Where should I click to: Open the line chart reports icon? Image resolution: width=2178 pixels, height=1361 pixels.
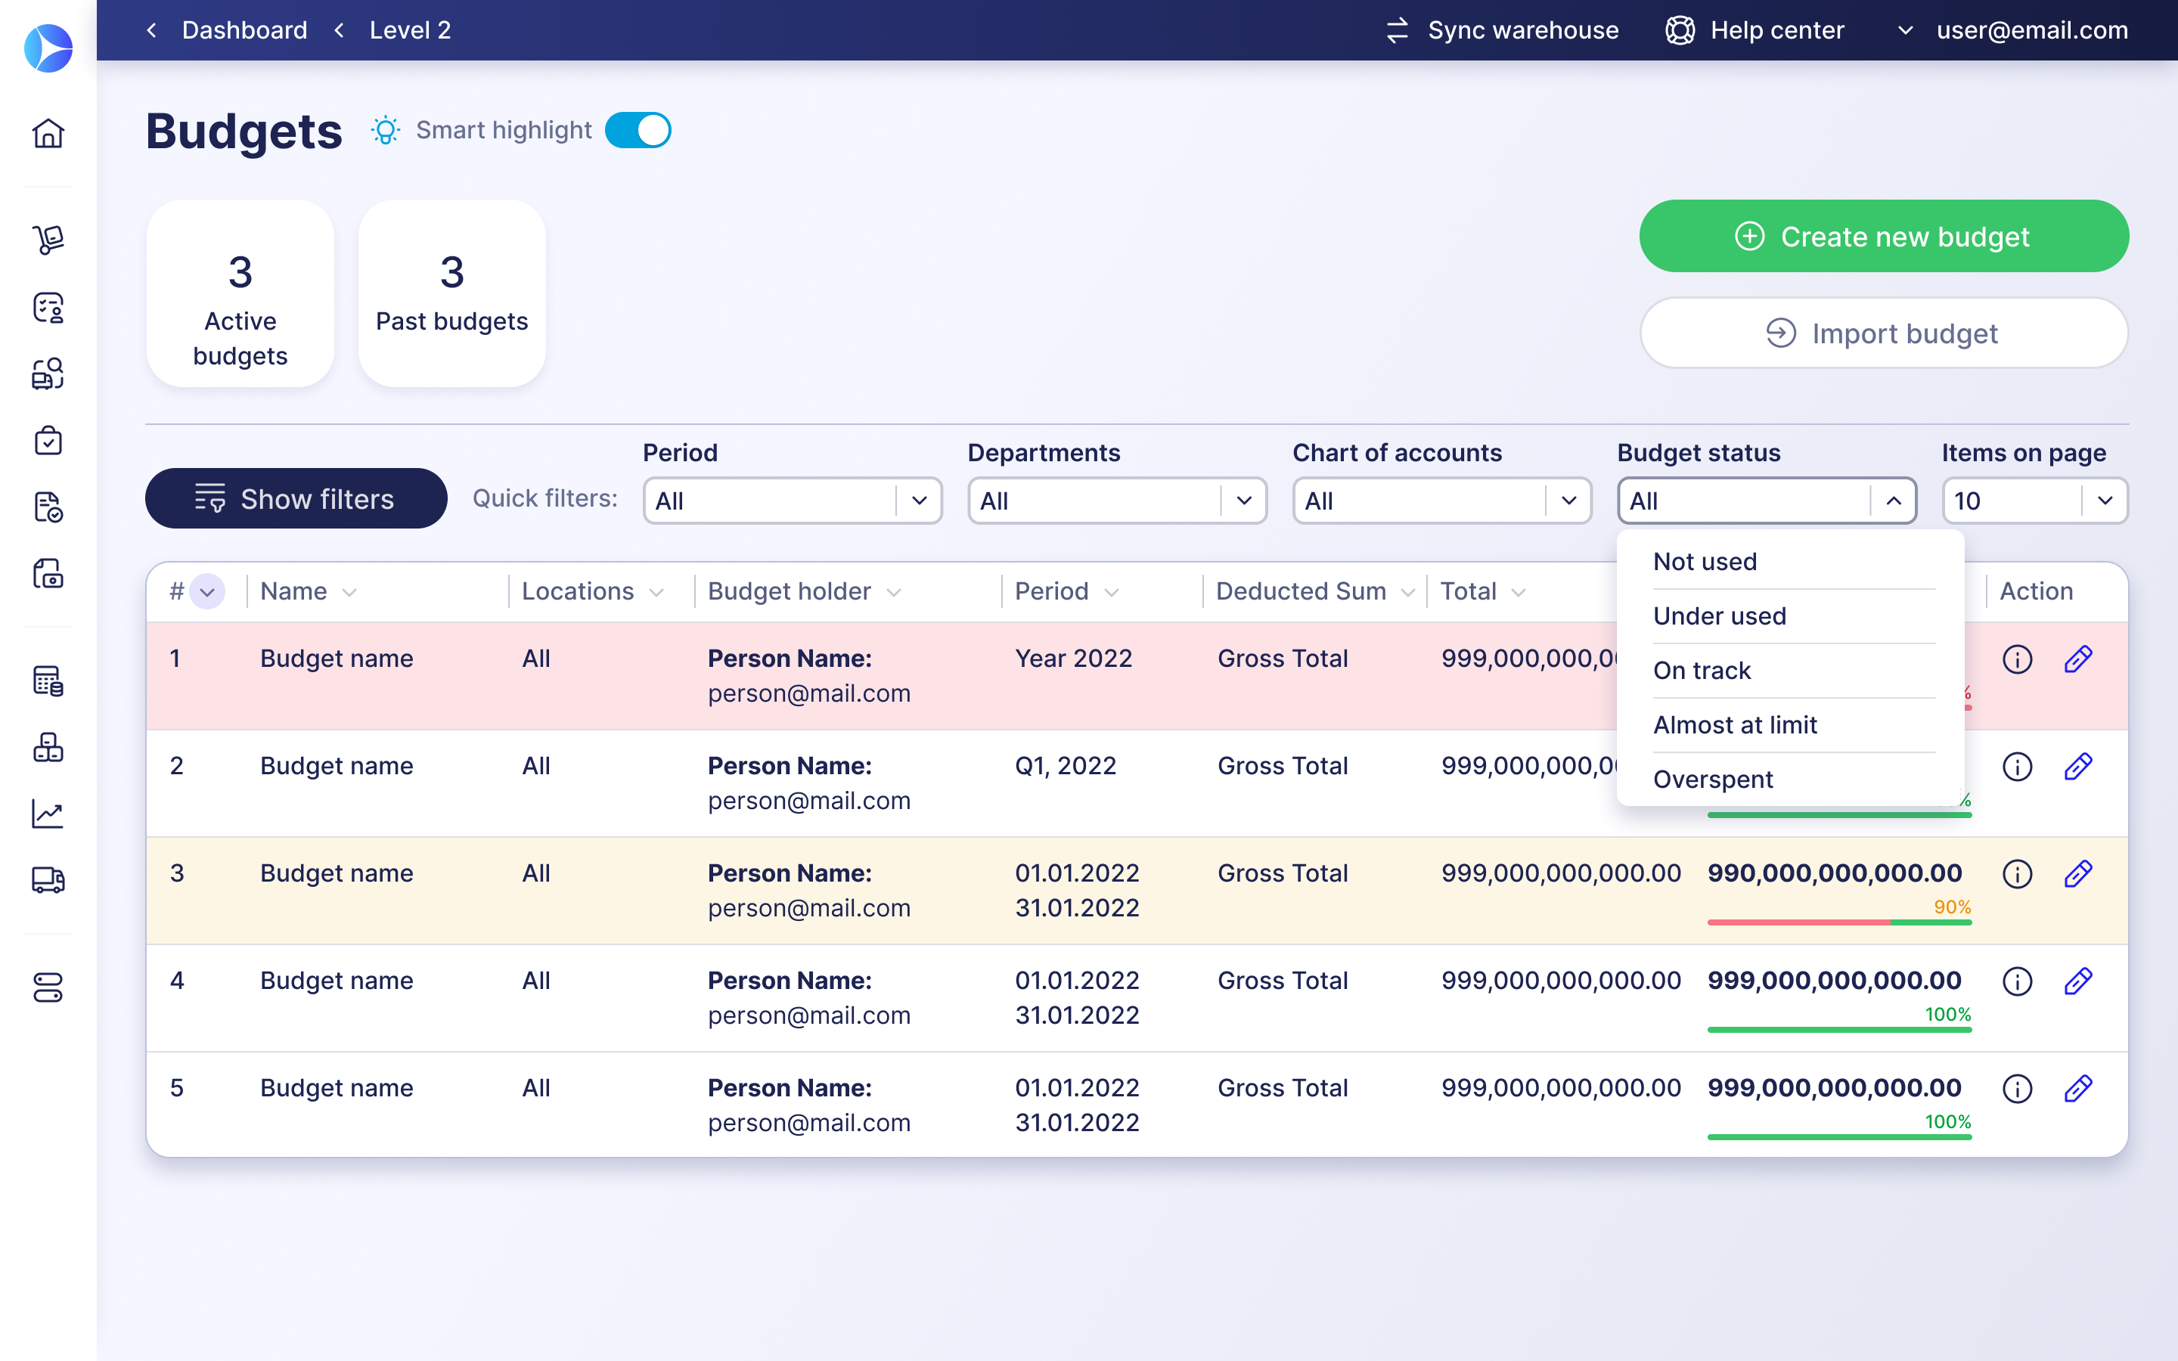pos(48,814)
